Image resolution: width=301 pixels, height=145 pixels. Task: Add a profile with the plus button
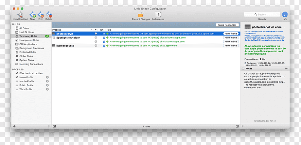[14, 126]
